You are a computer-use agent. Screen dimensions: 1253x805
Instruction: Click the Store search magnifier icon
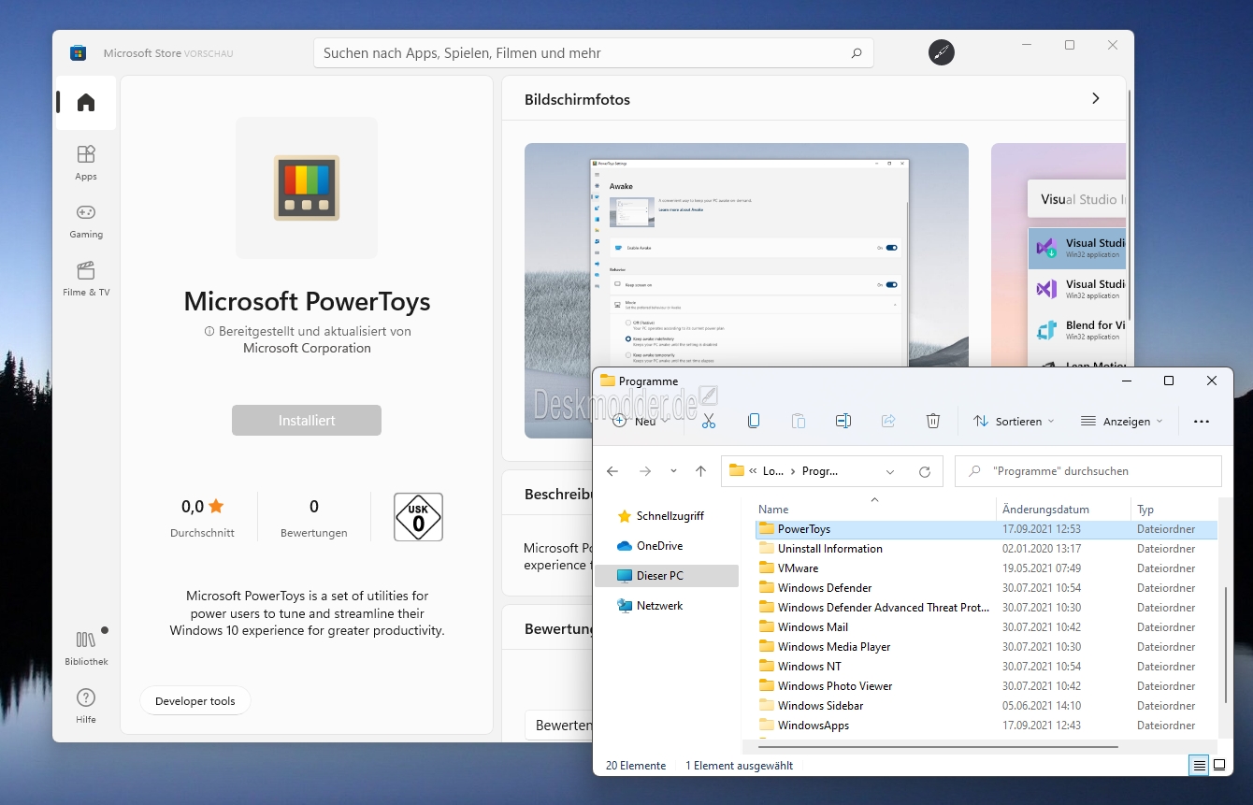click(x=857, y=53)
